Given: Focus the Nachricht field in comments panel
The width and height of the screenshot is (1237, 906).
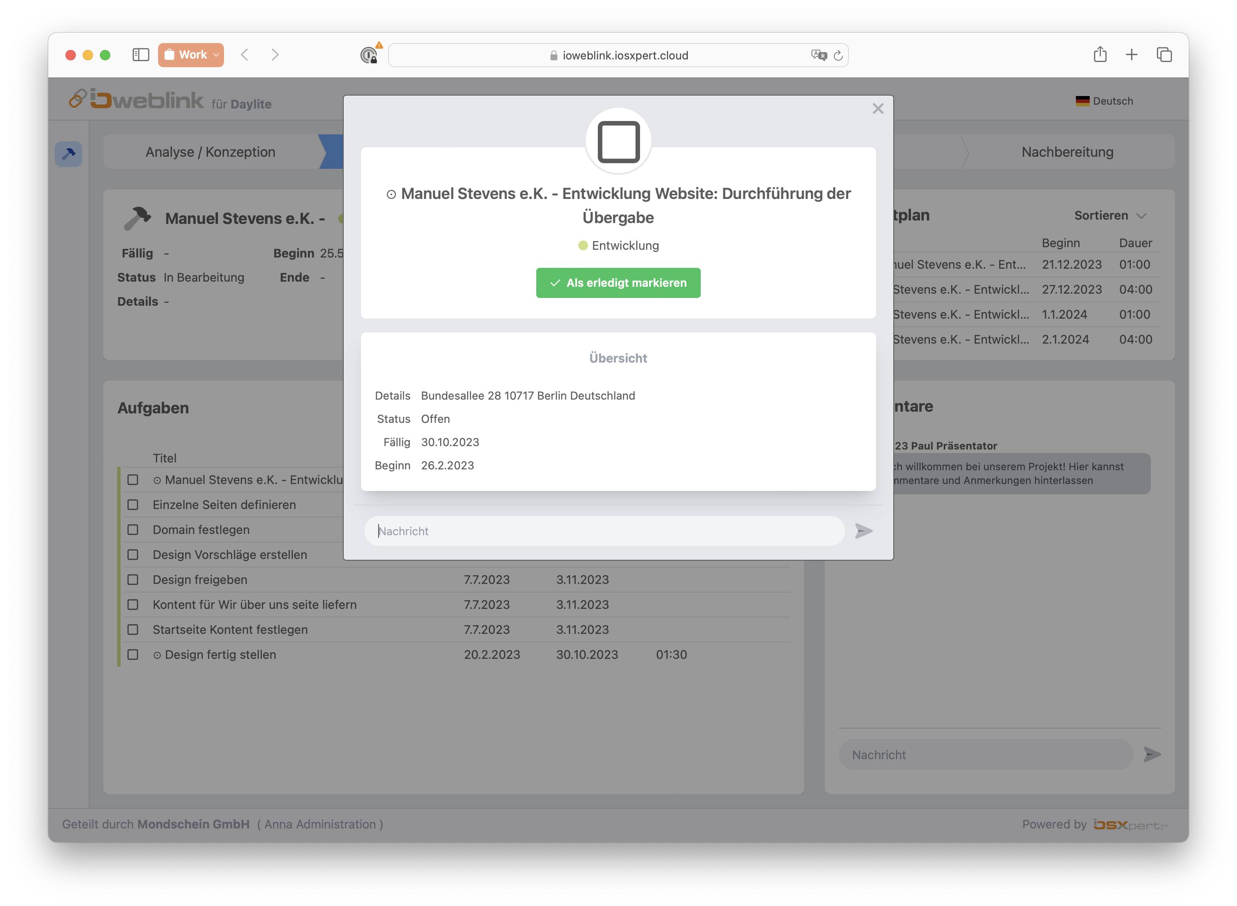Looking at the screenshot, I should (985, 754).
